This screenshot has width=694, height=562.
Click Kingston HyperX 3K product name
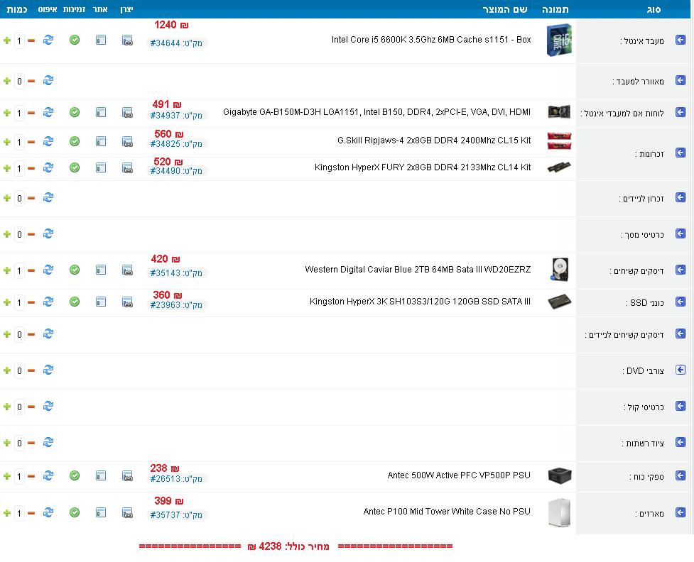click(420, 301)
